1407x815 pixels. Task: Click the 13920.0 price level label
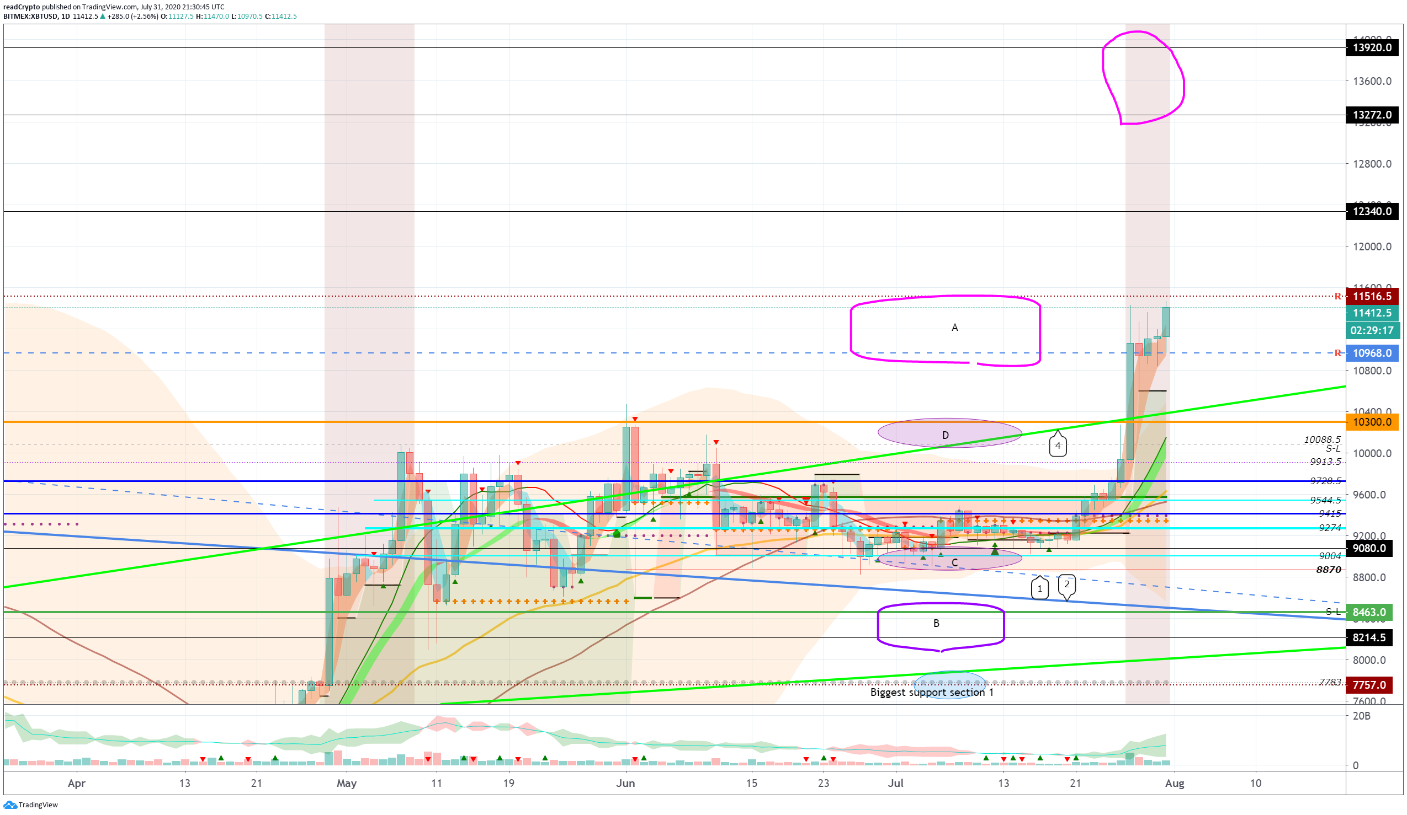(1372, 47)
